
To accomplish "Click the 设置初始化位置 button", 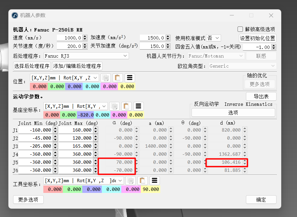I will [x=258, y=38].
